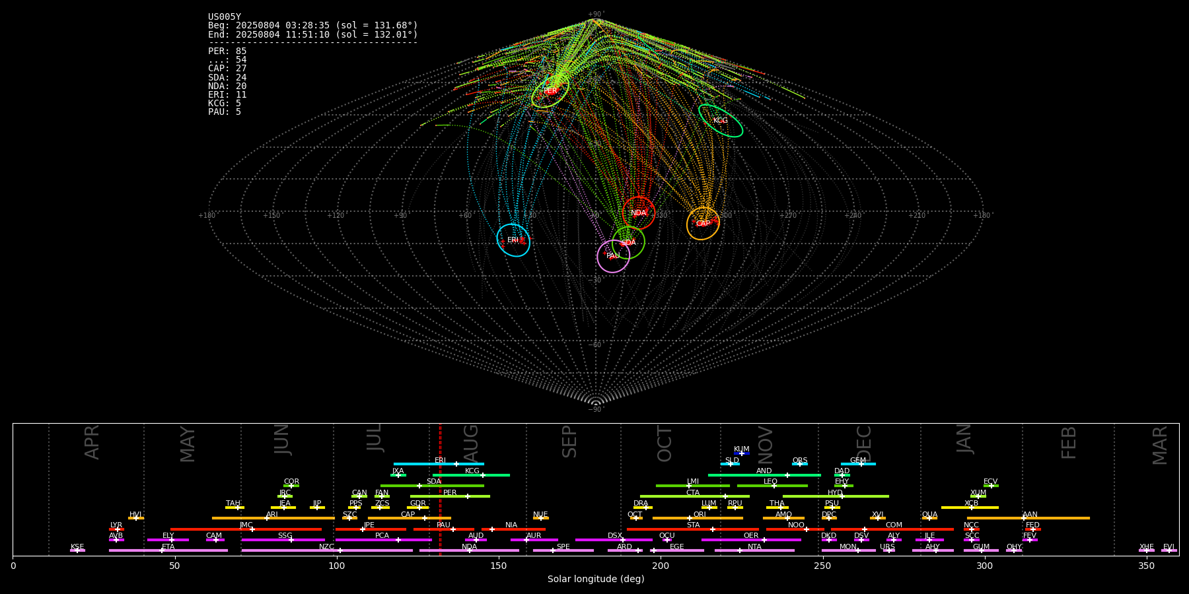Viewport: 1189px width, 594px height.
Task: Click the APR month label
Action: 92,442
